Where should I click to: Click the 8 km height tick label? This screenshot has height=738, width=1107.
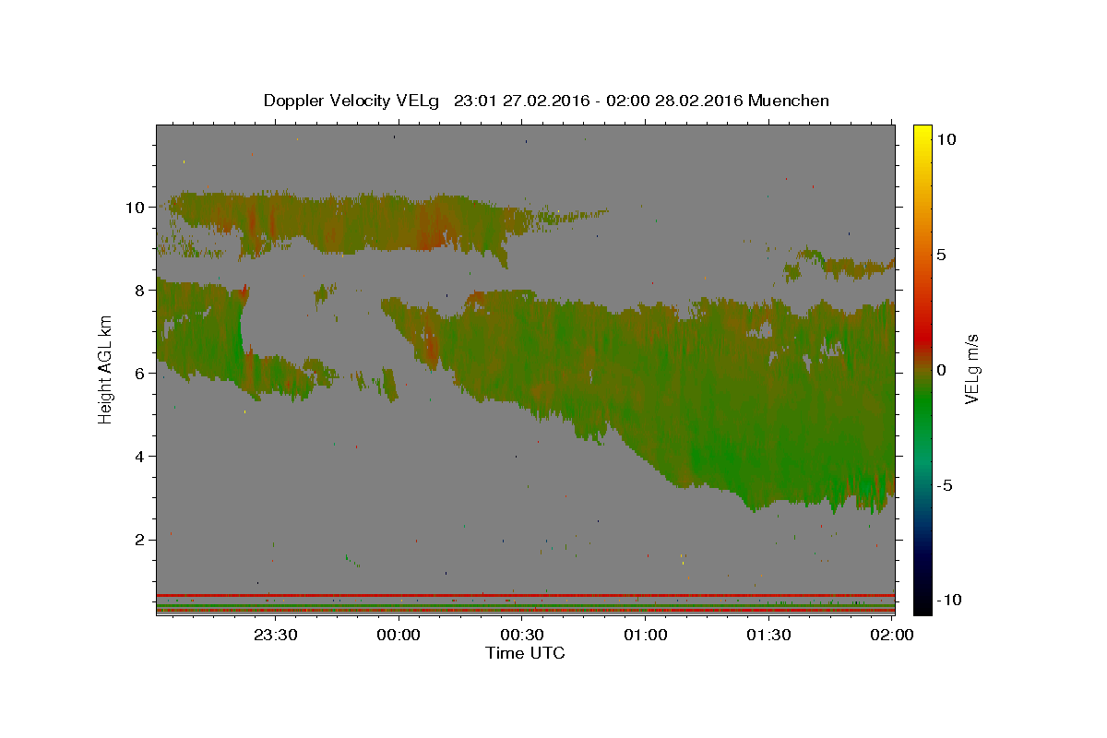(x=140, y=291)
